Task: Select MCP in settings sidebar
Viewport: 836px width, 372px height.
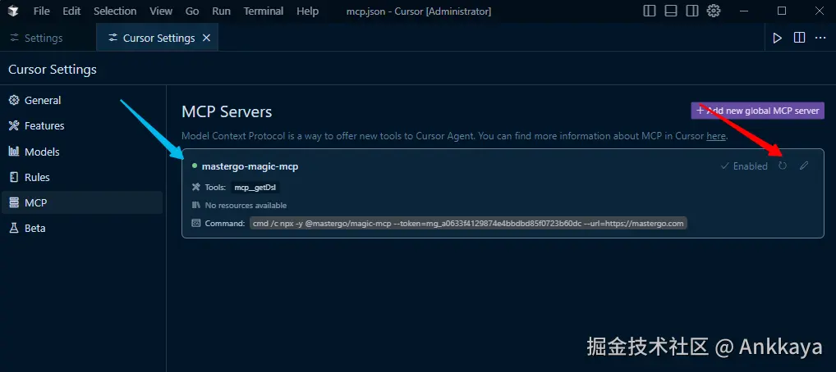Action: pos(82,202)
